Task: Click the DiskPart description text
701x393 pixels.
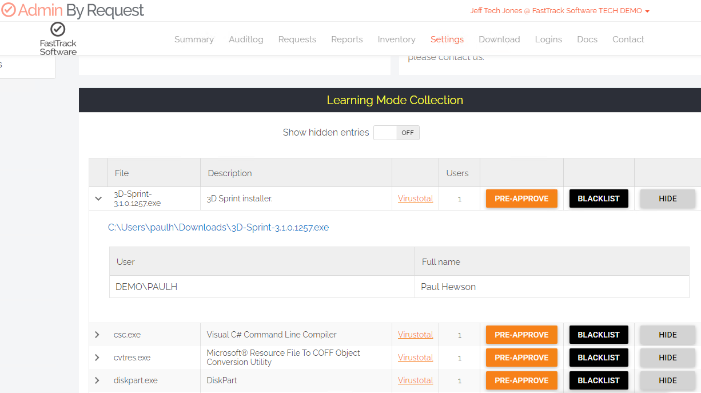Action: (x=222, y=380)
